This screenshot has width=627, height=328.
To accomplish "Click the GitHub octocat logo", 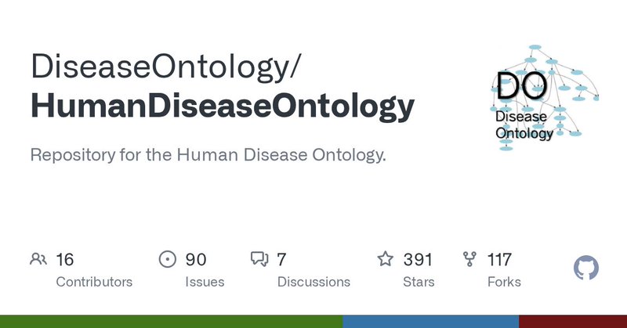I will click(x=586, y=269).
